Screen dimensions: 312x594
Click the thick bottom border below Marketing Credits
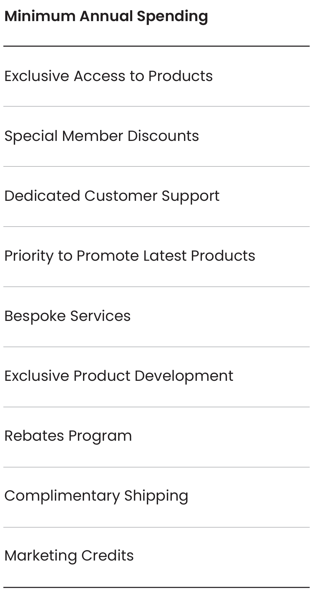pos(156,587)
